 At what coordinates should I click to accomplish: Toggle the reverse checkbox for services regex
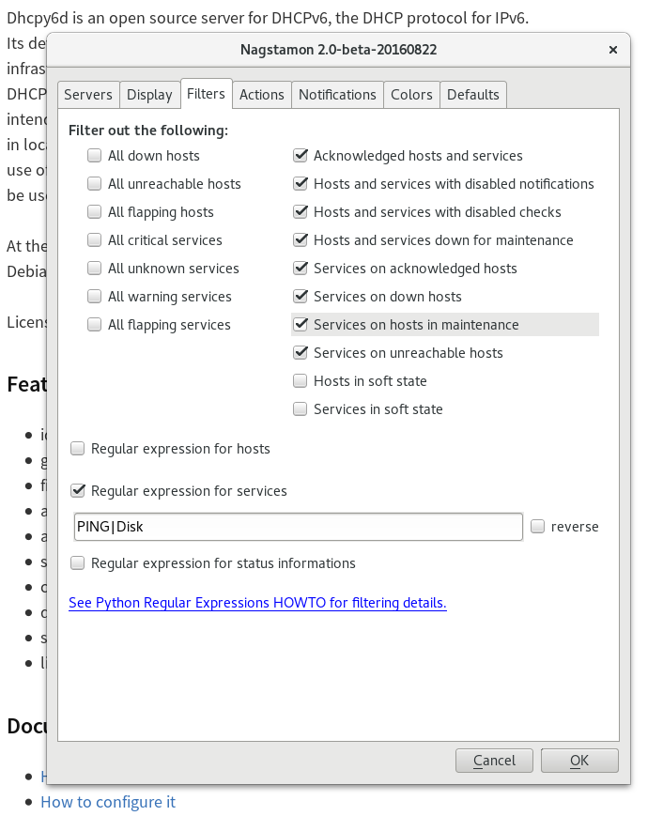[x=537, y=527]
